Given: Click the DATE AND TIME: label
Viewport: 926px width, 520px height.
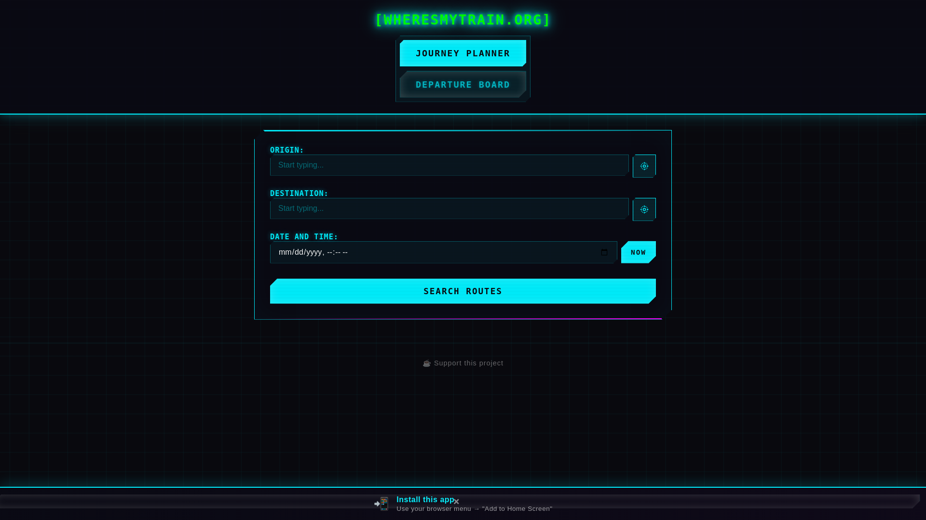Looking at the screenshot, I should (304, 236).
